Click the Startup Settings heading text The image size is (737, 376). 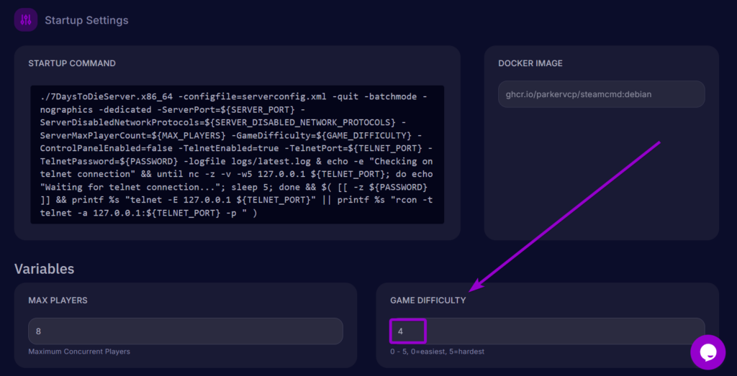pos(86,20)
